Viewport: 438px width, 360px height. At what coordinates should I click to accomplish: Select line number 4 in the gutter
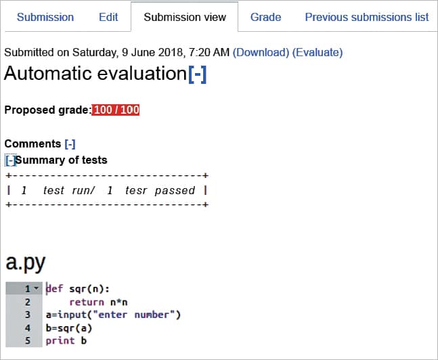click(28, 328)
